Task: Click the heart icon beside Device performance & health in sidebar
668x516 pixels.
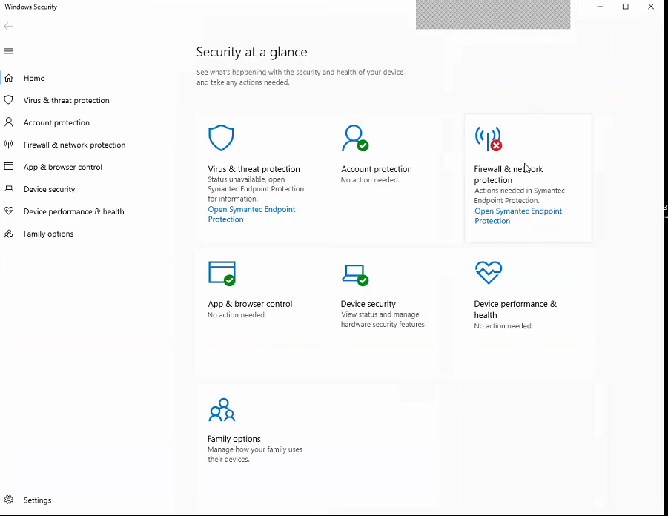Action: [x=8, y=211]
